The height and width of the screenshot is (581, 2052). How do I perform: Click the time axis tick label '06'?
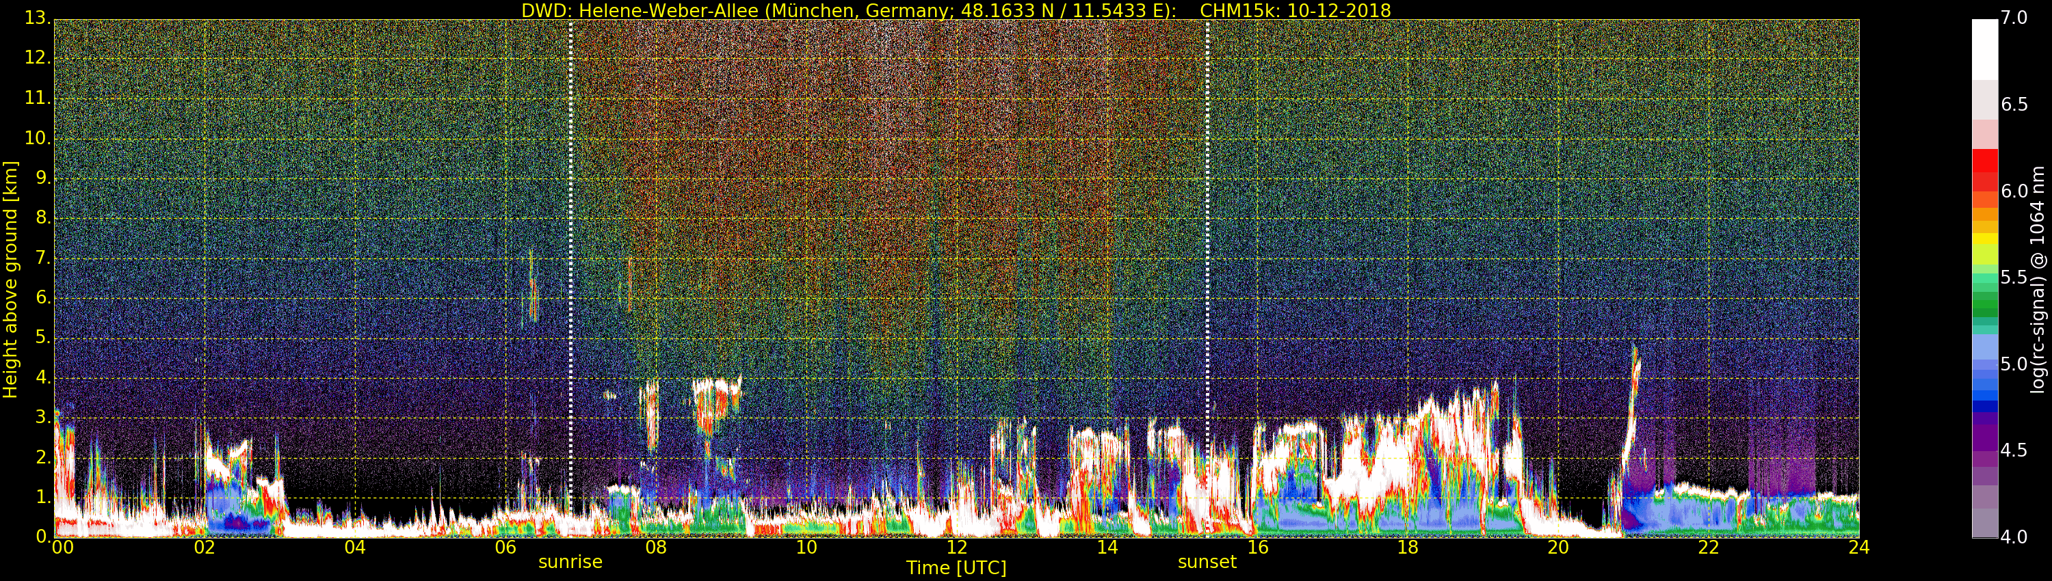[505, 548]
